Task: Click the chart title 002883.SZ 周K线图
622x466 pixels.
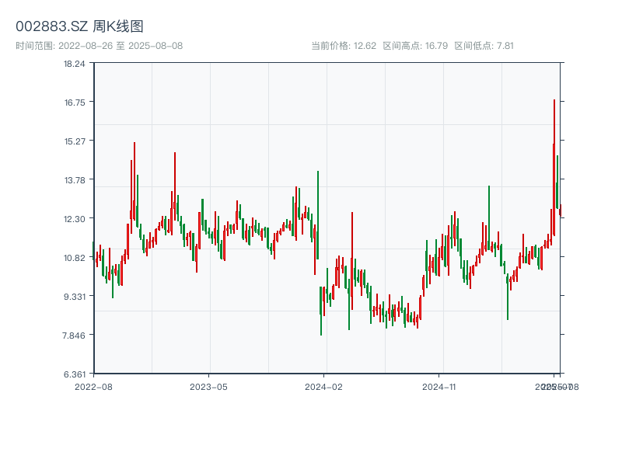Action: tap(79, 26)
